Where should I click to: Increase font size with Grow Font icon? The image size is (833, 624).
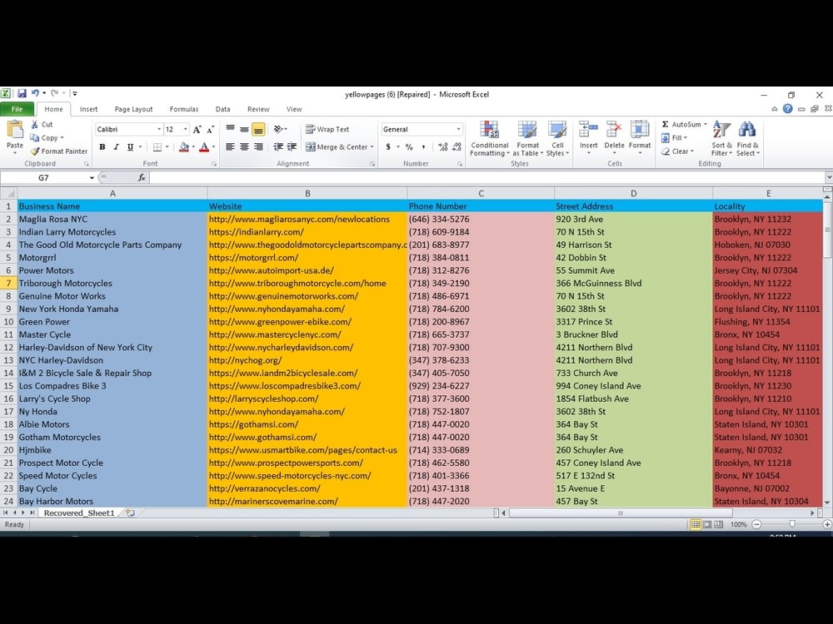(197, 130)
